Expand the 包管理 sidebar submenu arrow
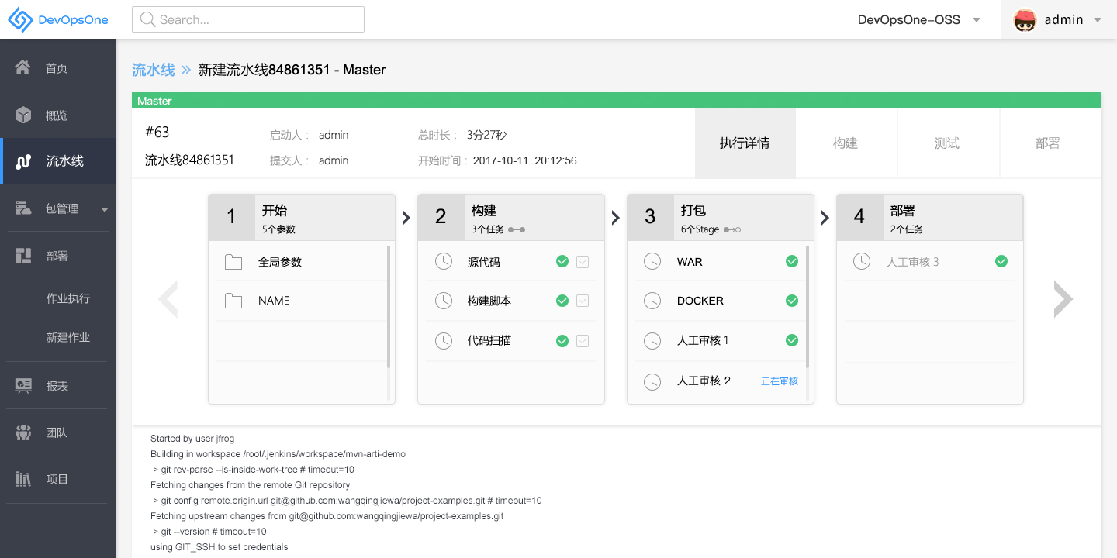This screenshot has width=1117, height=558. click(x=105, y=209)
